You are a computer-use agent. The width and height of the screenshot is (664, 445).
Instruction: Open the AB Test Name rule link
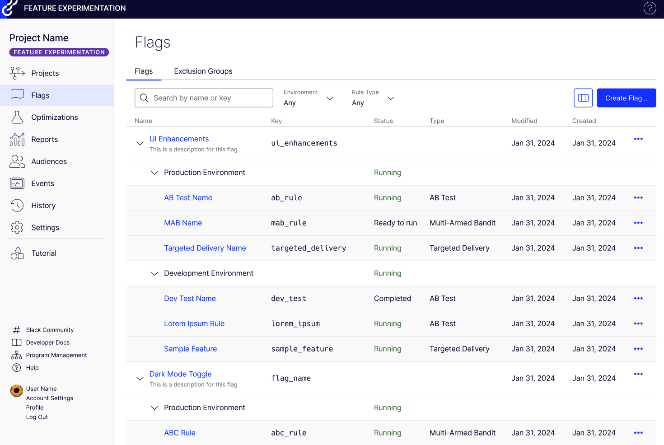coord(188,197)
